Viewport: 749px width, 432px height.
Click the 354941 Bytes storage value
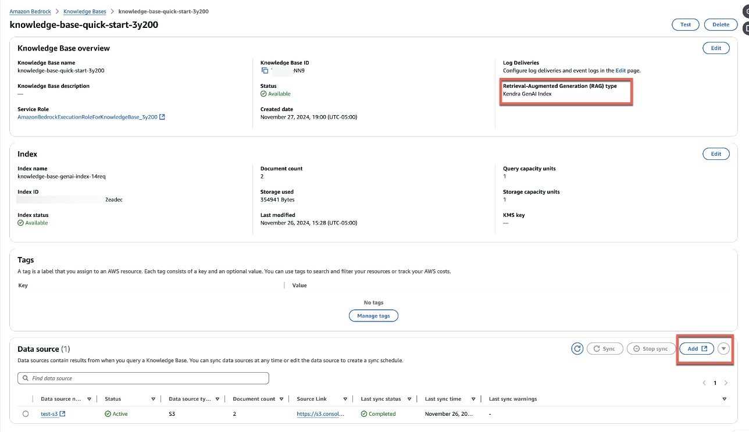277,199
